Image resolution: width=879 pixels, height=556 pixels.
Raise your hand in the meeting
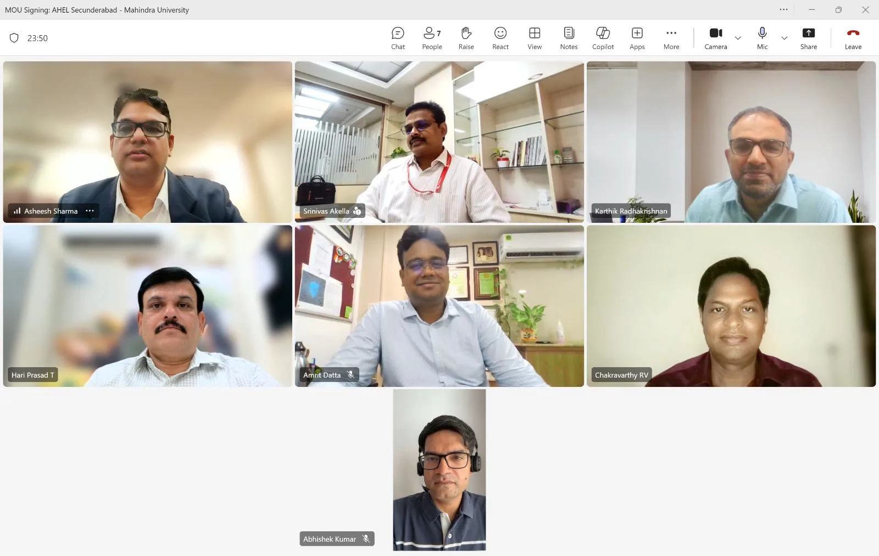tap(466, 38)
